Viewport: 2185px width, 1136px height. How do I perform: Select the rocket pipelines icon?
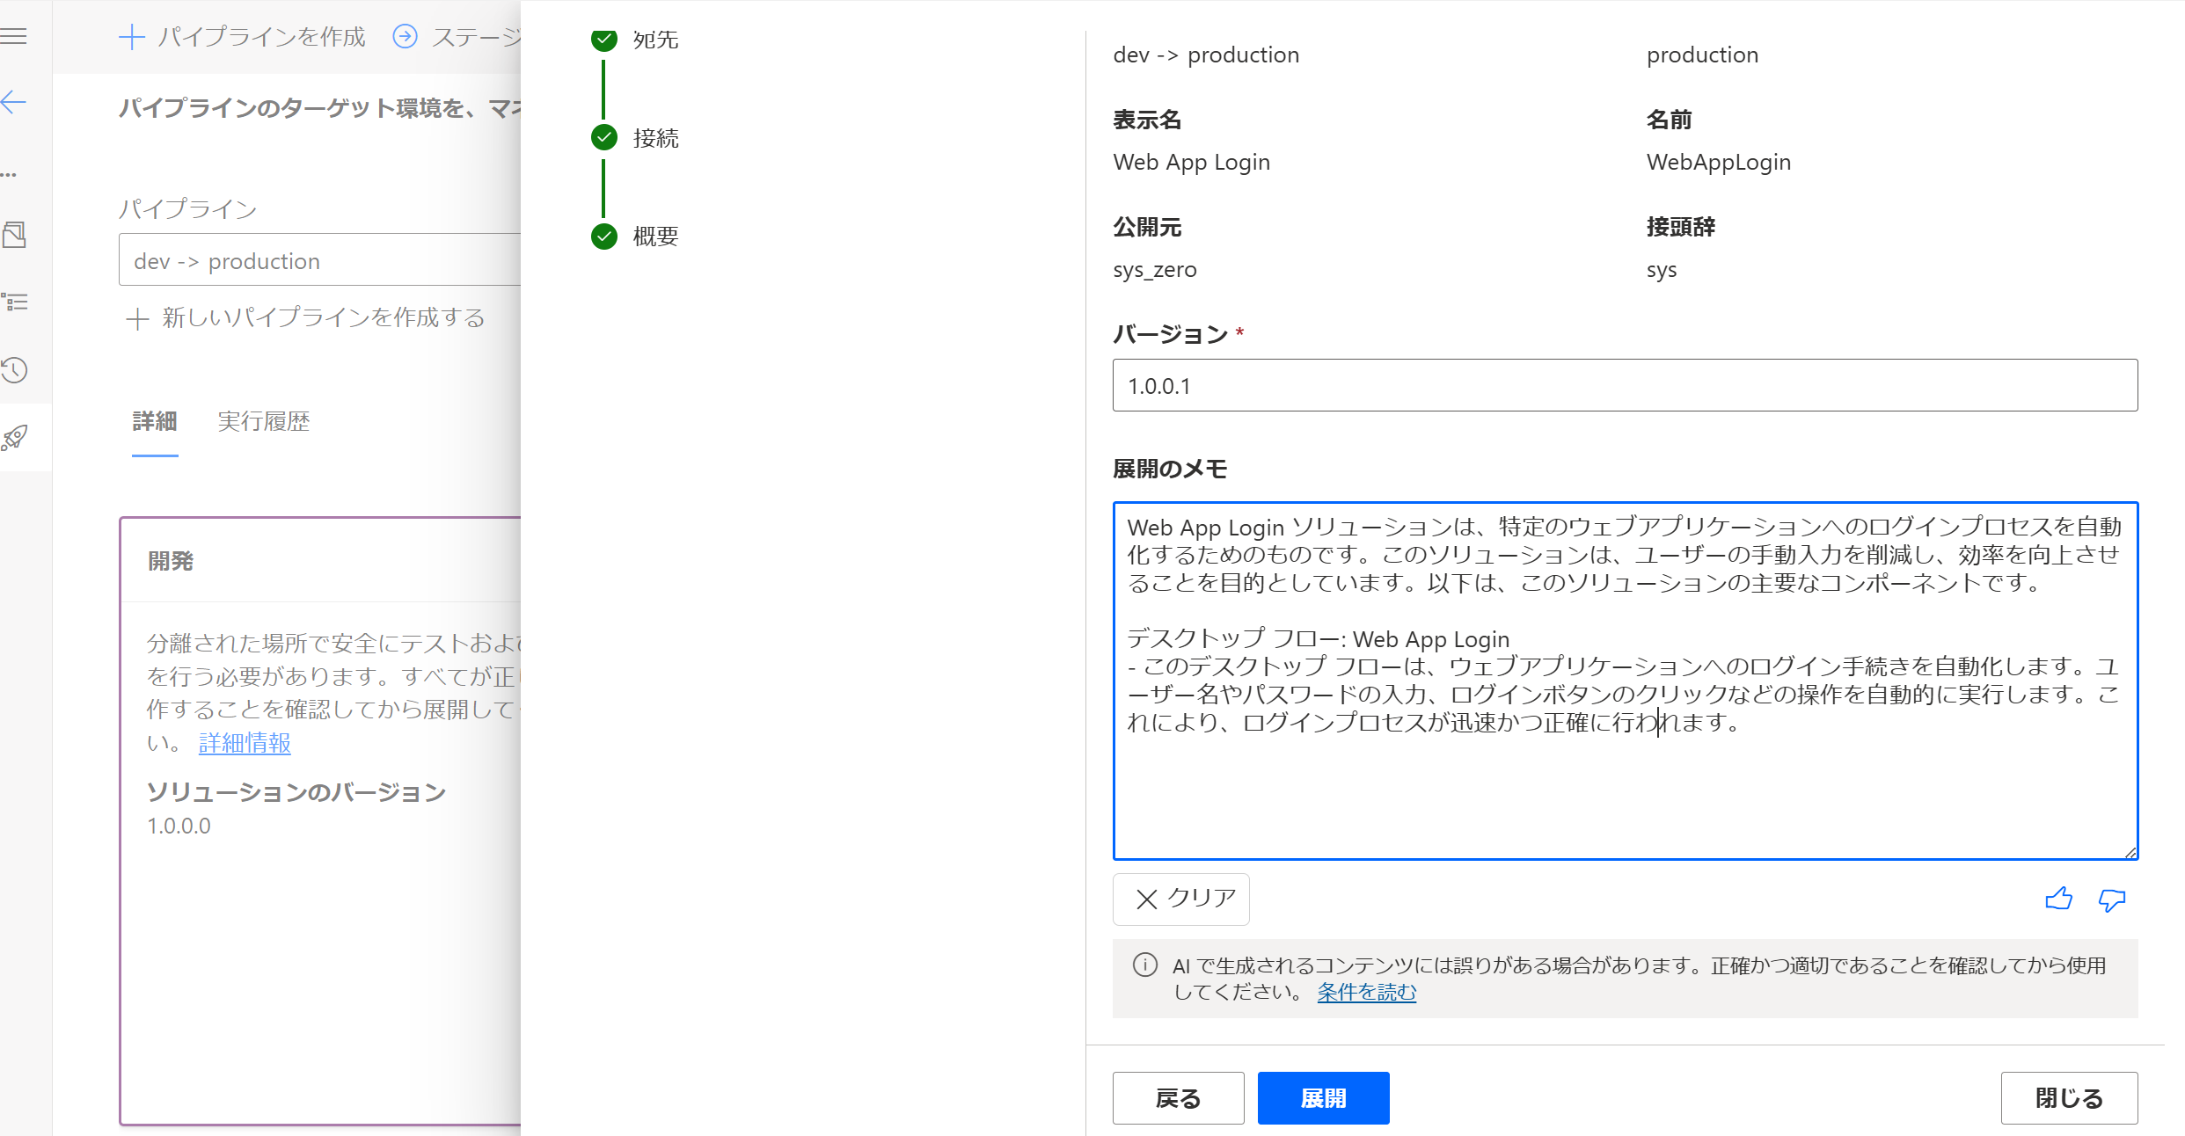[15, 437]
